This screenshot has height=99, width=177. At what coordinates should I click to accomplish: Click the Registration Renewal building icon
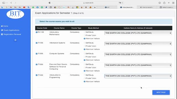tap(2, 34)
